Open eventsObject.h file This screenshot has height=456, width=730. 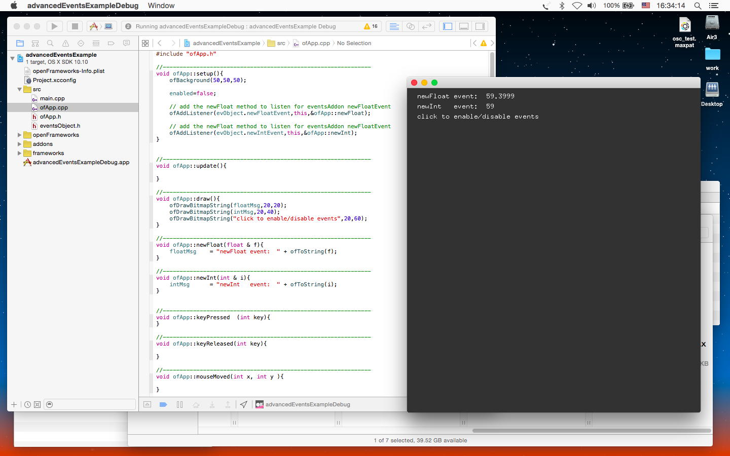coord(60,126)
